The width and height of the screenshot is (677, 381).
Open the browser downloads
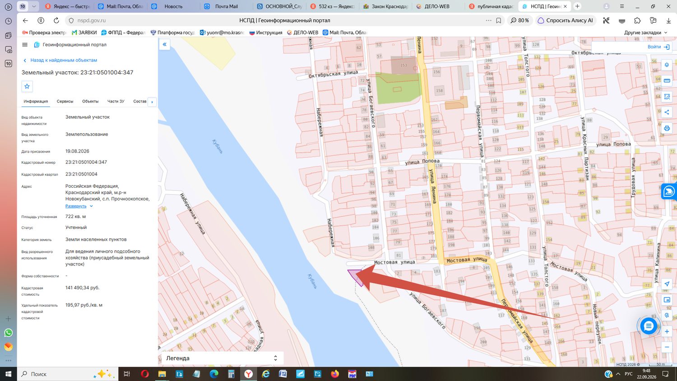[x=668, y=20]
